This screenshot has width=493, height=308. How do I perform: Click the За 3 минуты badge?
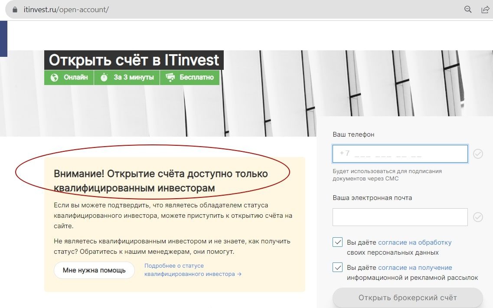tap(127, 77)
